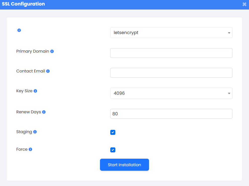This screenshot has width=249, height=186.
Task: Click the Staging label text
Action: pos(24,132)
